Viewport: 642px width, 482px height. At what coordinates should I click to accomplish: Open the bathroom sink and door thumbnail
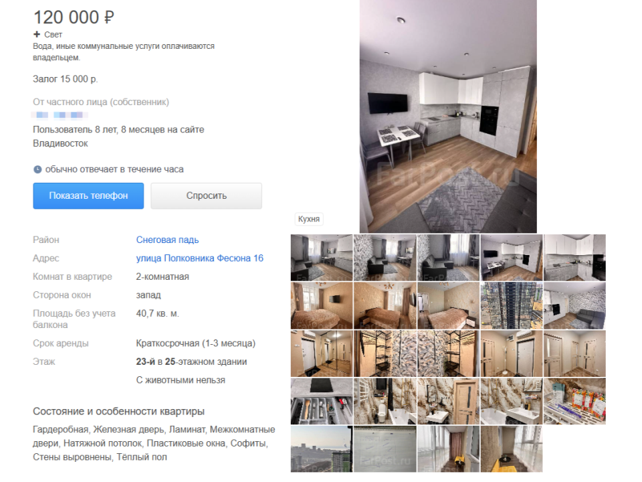[x=448, y=401]
